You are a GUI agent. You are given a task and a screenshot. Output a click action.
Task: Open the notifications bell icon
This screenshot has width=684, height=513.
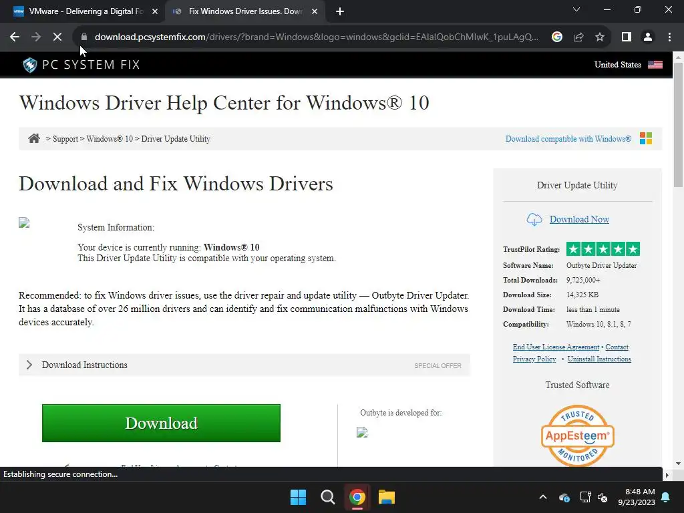click(x=666, y=497)
